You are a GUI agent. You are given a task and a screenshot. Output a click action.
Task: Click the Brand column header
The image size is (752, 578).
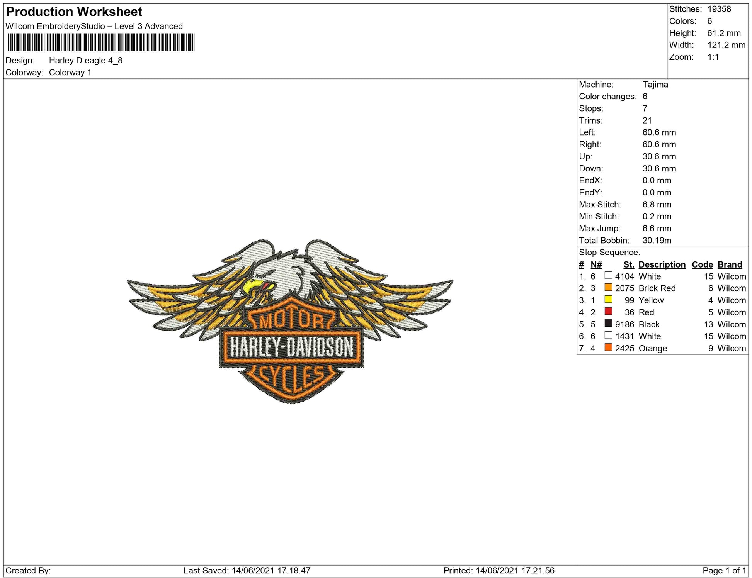coord(730,264)
